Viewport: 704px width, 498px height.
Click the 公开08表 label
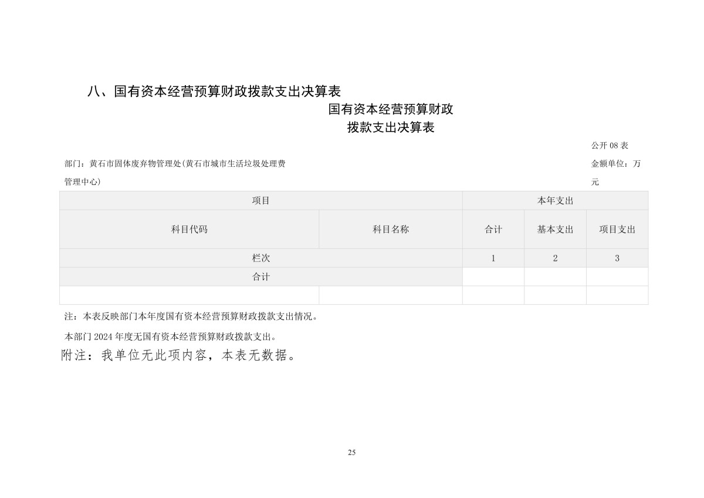point(610,146)
